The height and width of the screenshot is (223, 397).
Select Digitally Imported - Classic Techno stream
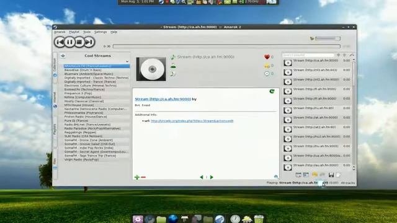click(x=97, y=78)
